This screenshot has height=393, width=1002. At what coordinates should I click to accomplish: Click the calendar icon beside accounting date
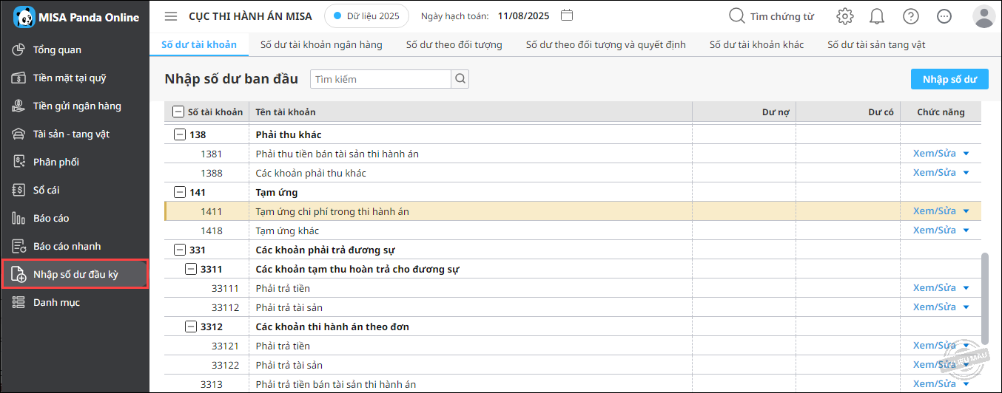(567, 16)
